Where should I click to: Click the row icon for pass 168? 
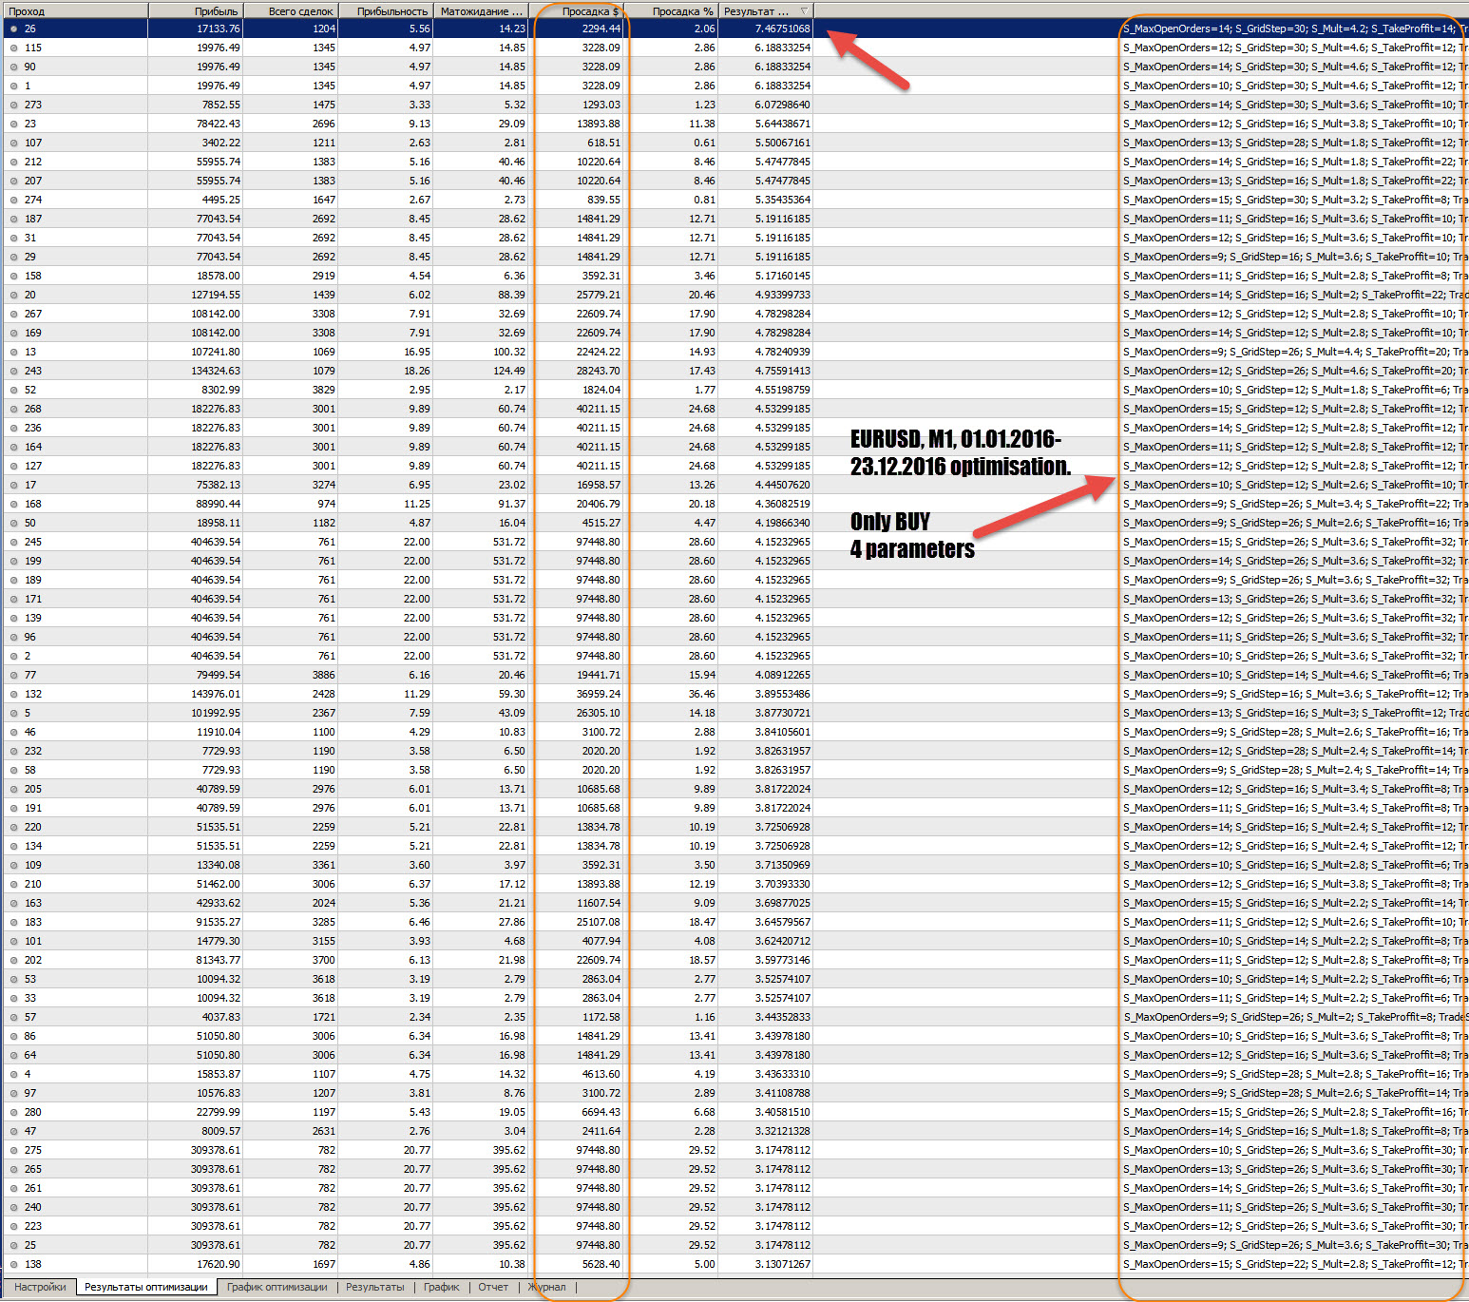[13, 504]
